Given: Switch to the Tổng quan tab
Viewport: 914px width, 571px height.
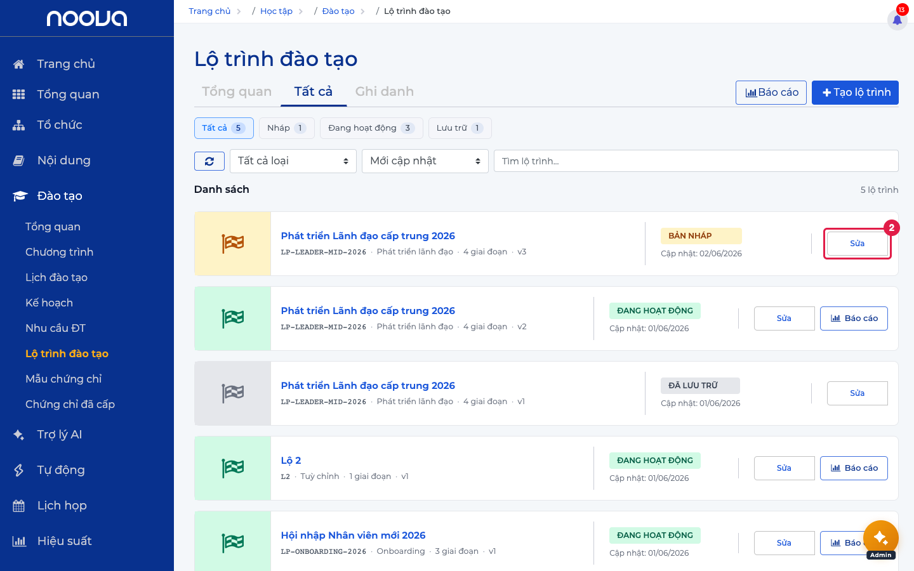Looking at the screenshot, I should (x=237, y=91).
